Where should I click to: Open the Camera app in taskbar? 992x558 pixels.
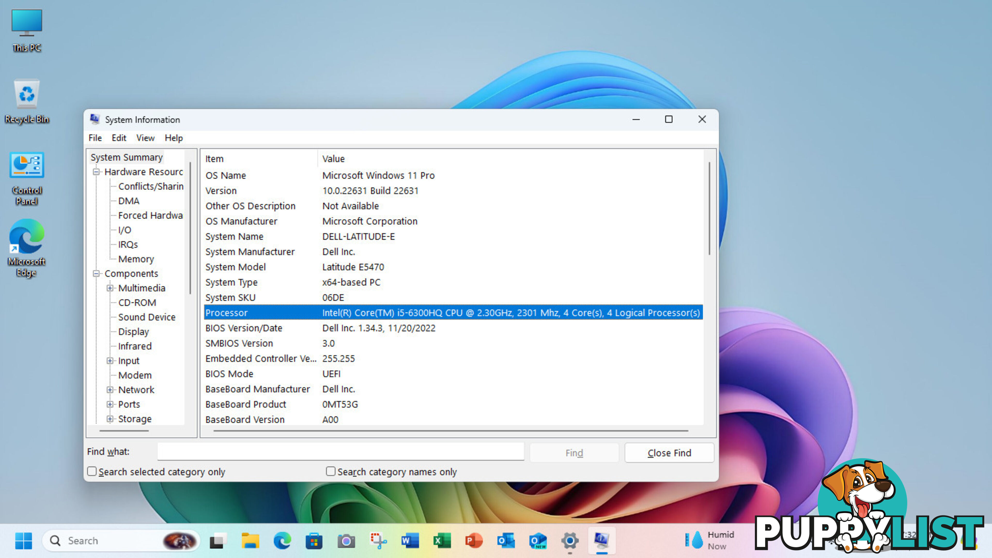[346, 541]
